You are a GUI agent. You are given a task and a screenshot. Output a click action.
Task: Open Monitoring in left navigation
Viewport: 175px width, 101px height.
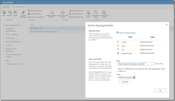(10, 38)
